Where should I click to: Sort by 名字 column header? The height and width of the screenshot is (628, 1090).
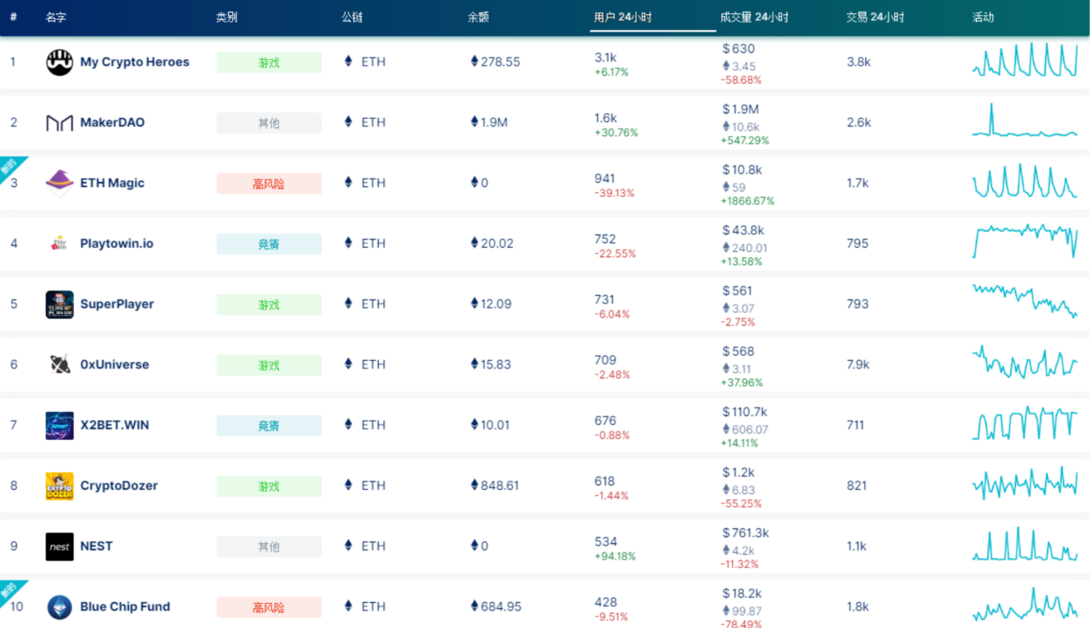[56, 17]
